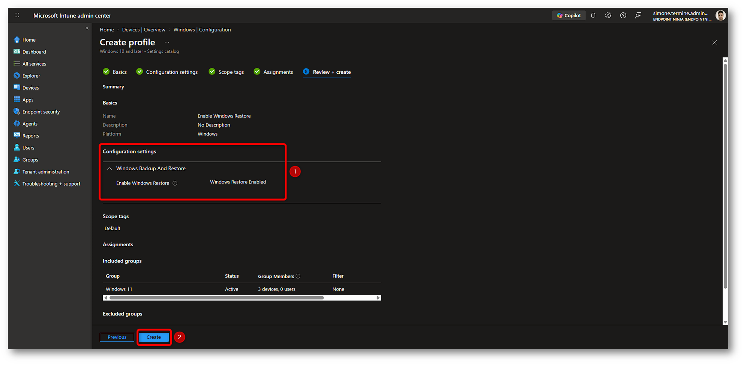Collapse the left navigation sidebar
This screenshot has height=365, width=744.
click(87, 28)
